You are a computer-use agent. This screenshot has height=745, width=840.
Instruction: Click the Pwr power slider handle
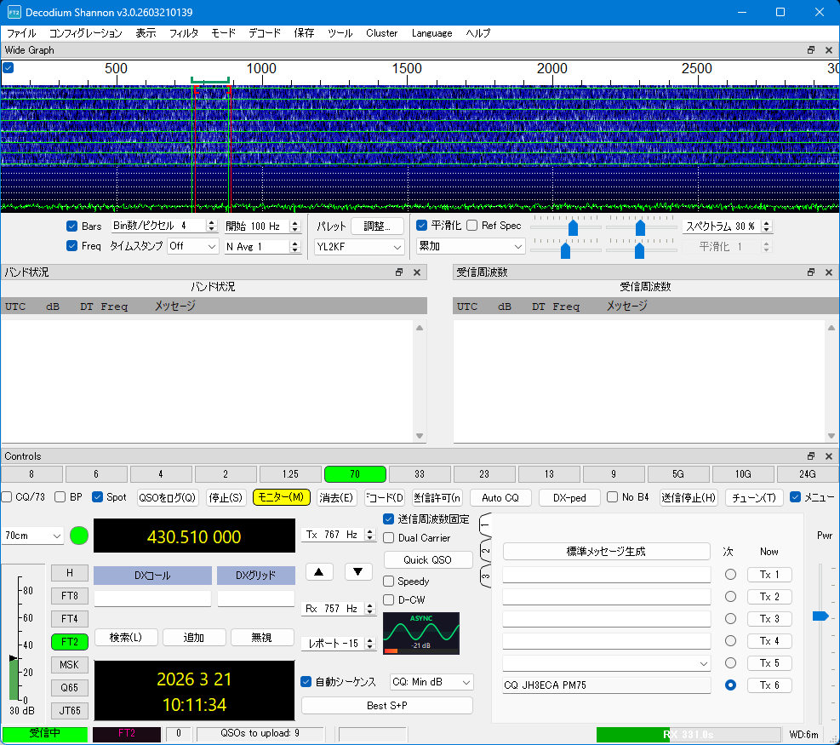tap(820, 616)
